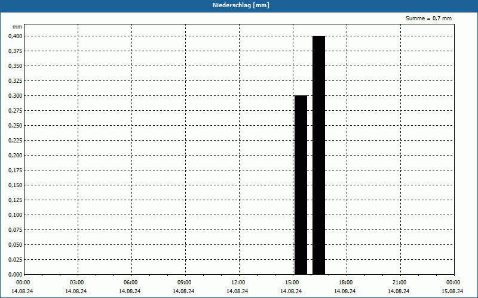
Task: Click the 0,100 y-axis value
Action: tap(16, 215)
